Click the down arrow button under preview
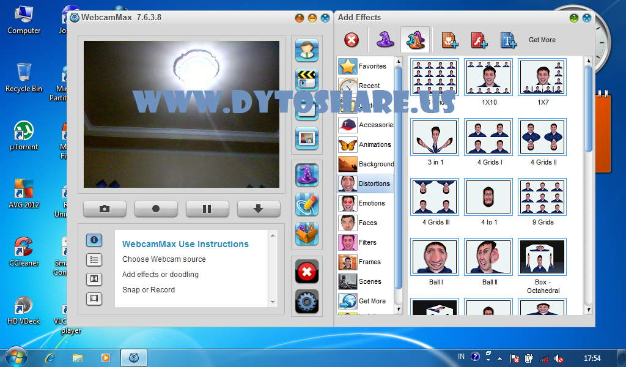This screenshot has width=626, height=367. coord(259,209)
